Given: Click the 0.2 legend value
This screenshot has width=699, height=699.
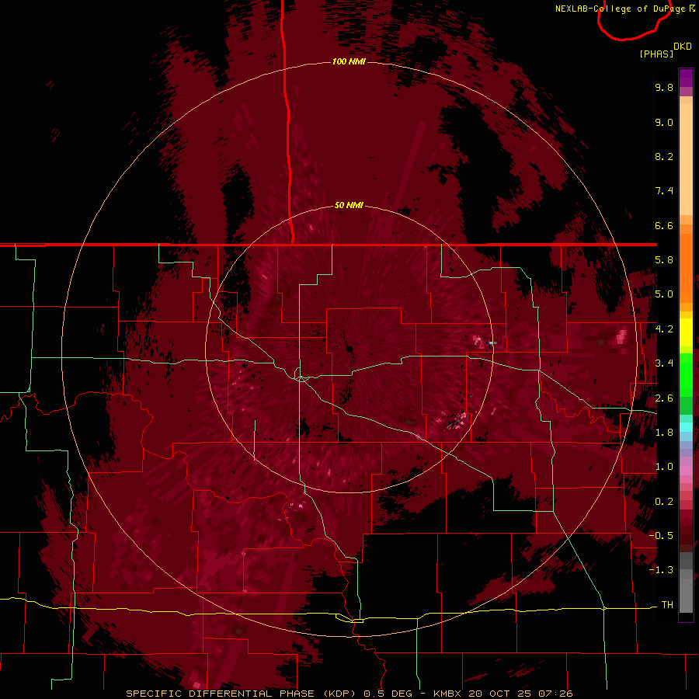Looking at the screenshot, I should pyautogui.click(x=664, y=502).
